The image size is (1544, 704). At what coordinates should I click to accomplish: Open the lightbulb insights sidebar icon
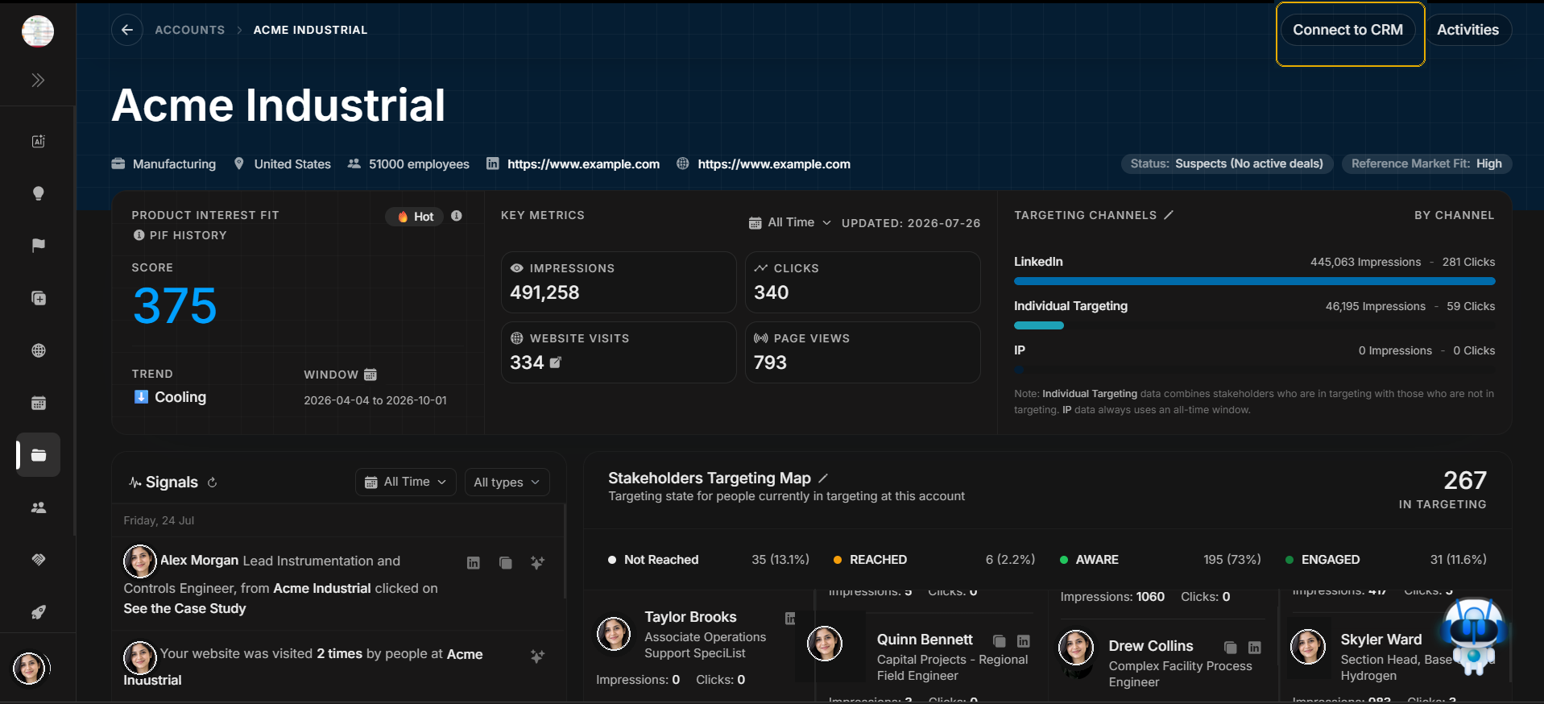click(x=38, y=193)
